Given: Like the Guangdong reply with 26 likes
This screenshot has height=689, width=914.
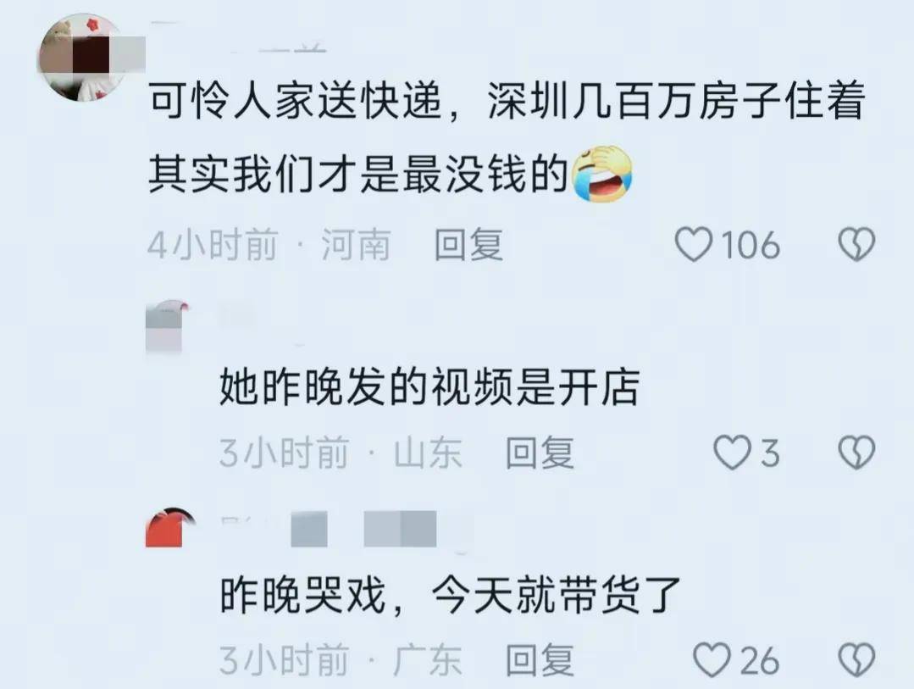Looking at the screenshot, I should pos(712,660).
